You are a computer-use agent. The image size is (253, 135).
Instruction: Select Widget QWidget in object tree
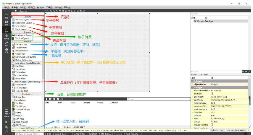[x=220, y=21]
